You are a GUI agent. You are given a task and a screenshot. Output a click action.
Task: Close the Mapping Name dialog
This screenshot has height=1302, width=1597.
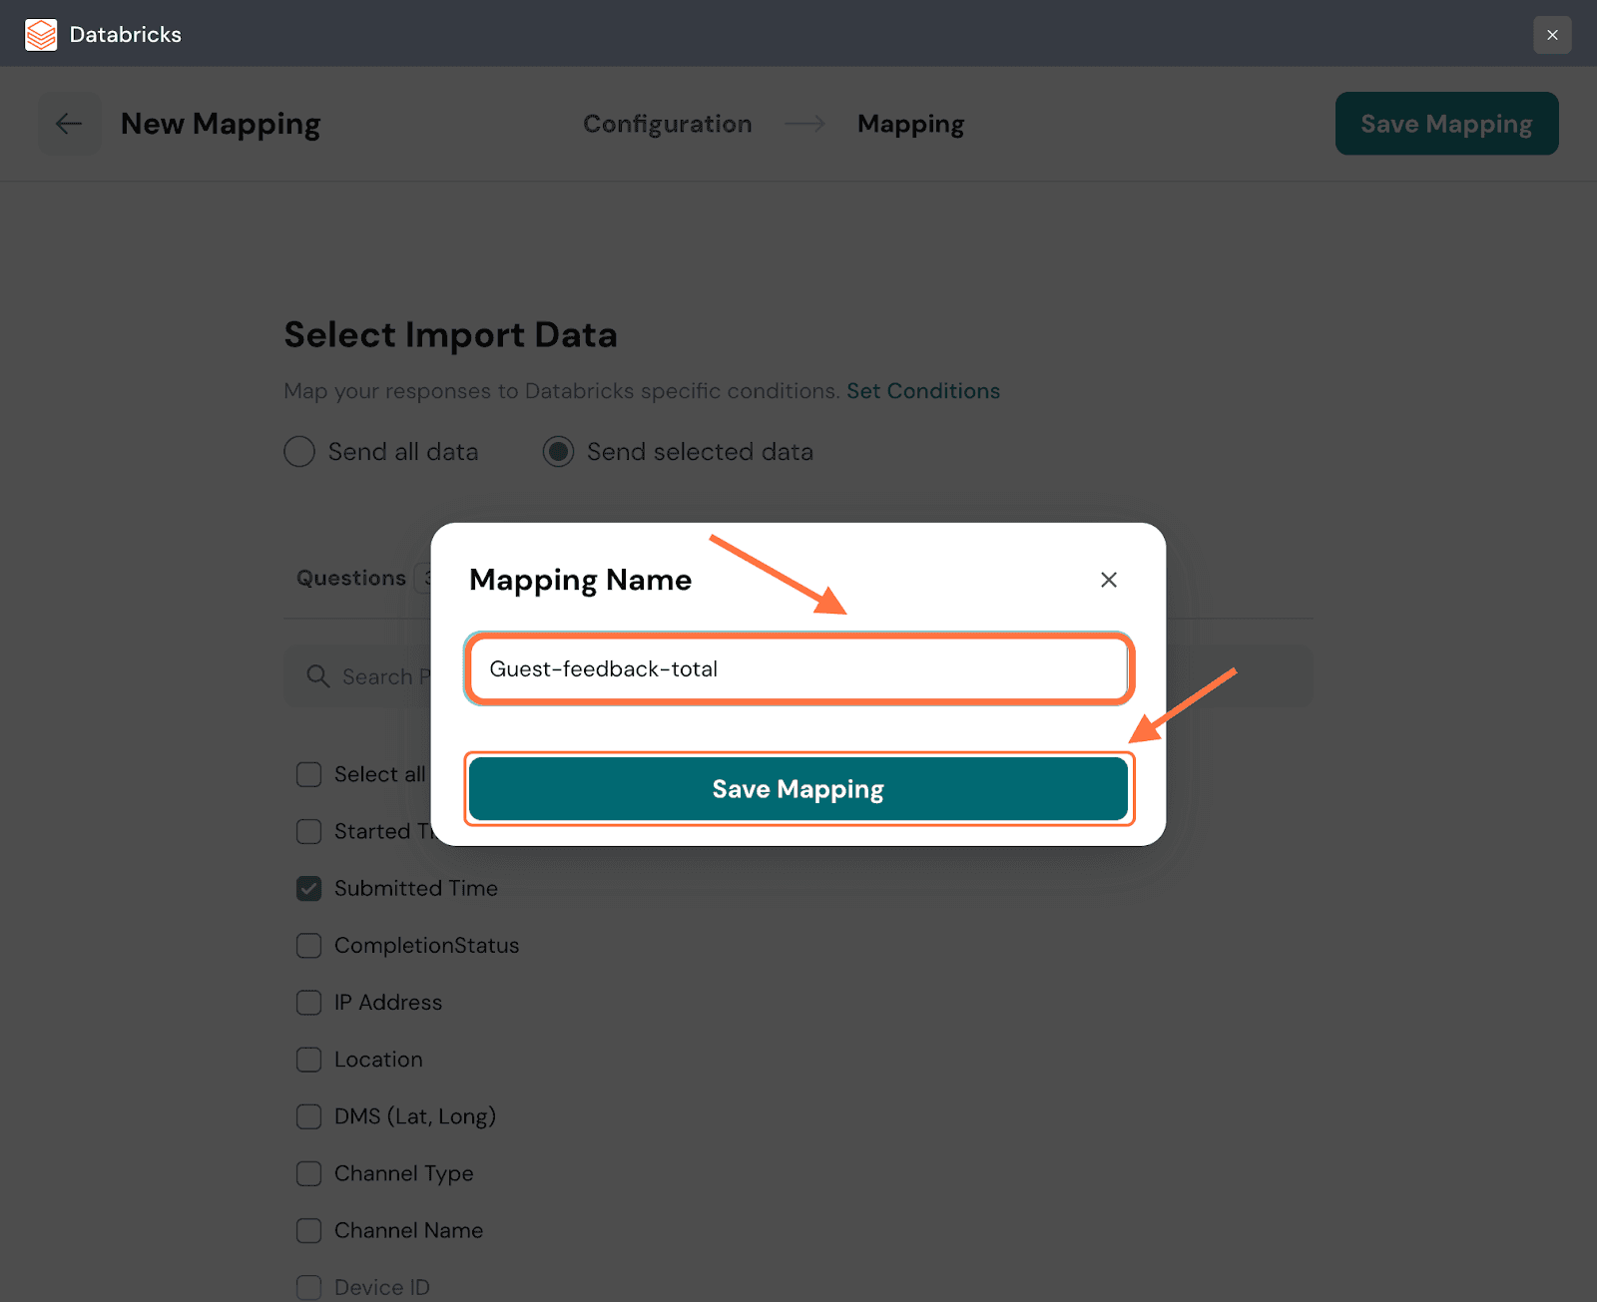(x=1108, y=580)
